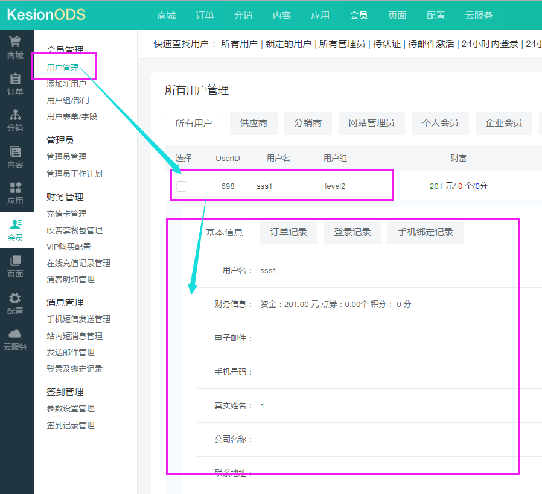Click the KesionODS logo

46,15
